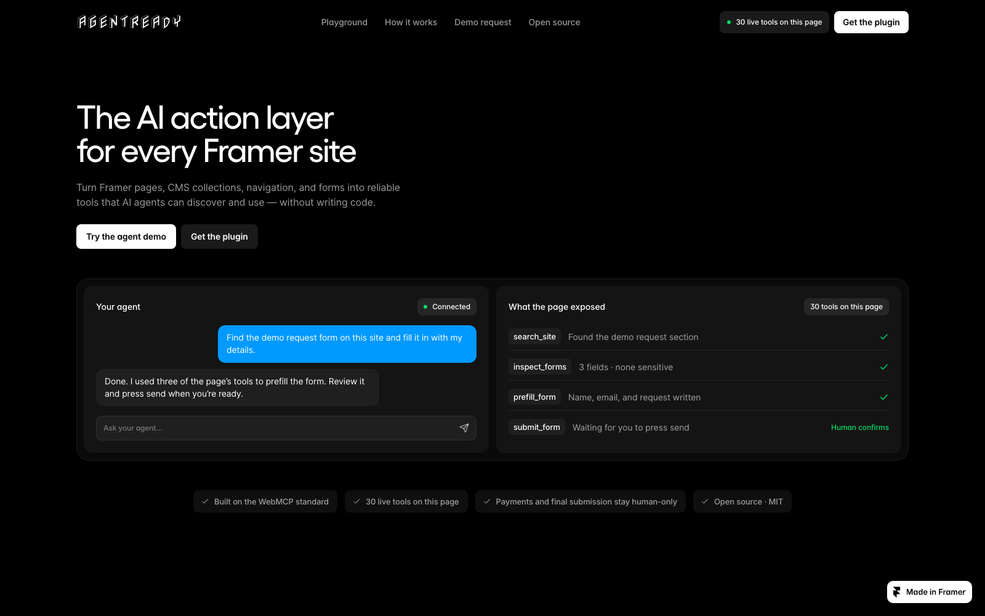This screenshot has height=616, width=985.
Task: Click the submit_form tool tag
Action: point(537,428)
